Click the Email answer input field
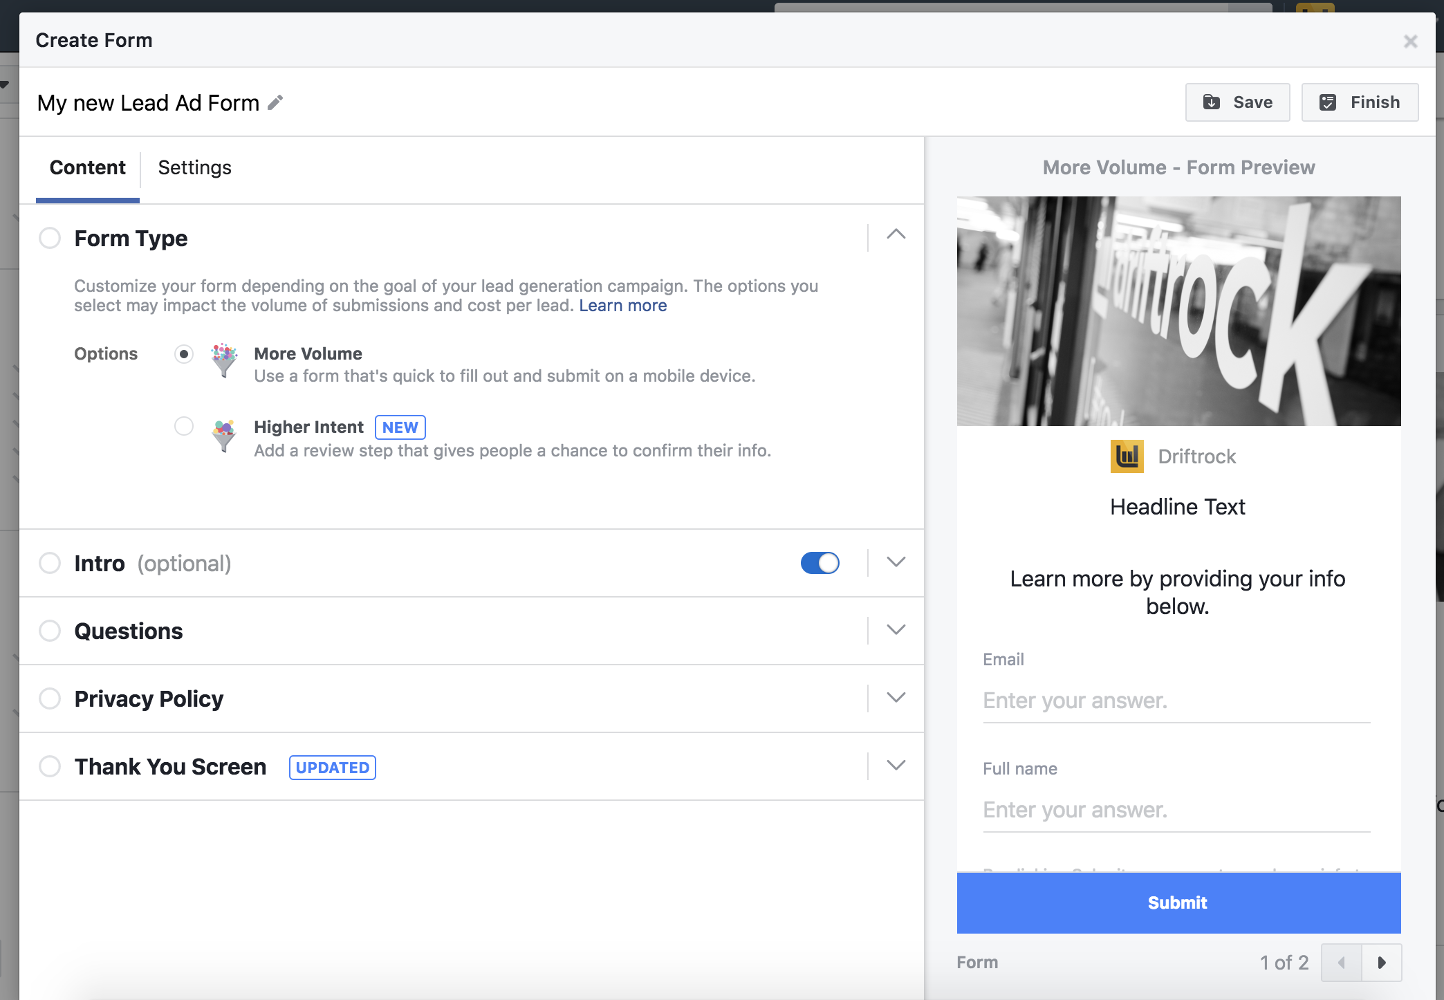Screen dimensions: 1444x1000 [1176, 701]
